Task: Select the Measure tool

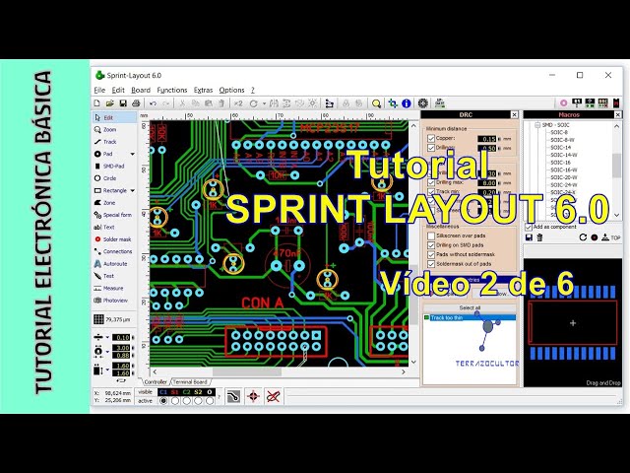Action: [114, 288]
